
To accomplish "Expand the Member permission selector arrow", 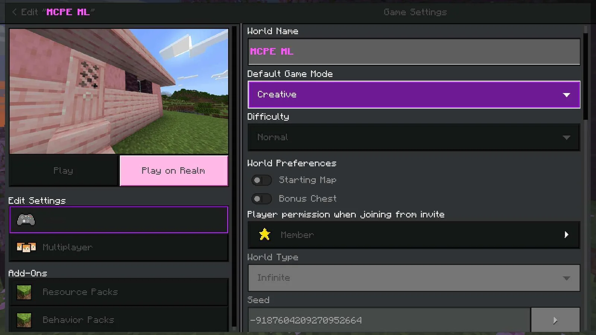I will coord(566,234).
